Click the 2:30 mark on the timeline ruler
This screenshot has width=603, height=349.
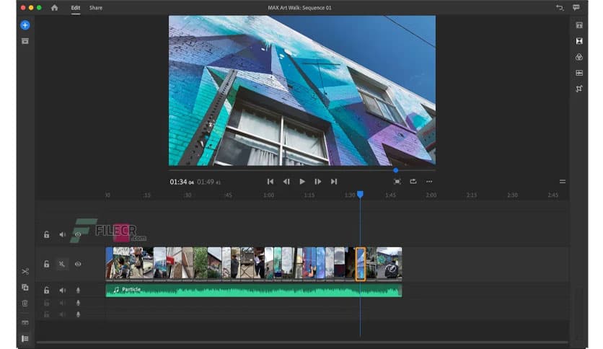click(x=512, y=195)
